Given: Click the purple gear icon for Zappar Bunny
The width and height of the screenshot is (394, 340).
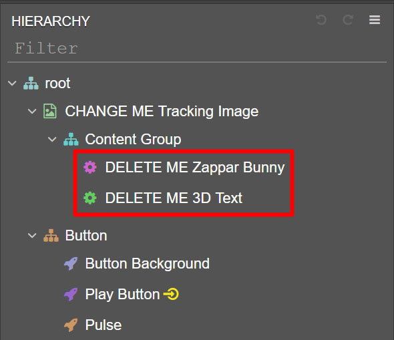Looking at the screenshot, I should click(90, 167).
